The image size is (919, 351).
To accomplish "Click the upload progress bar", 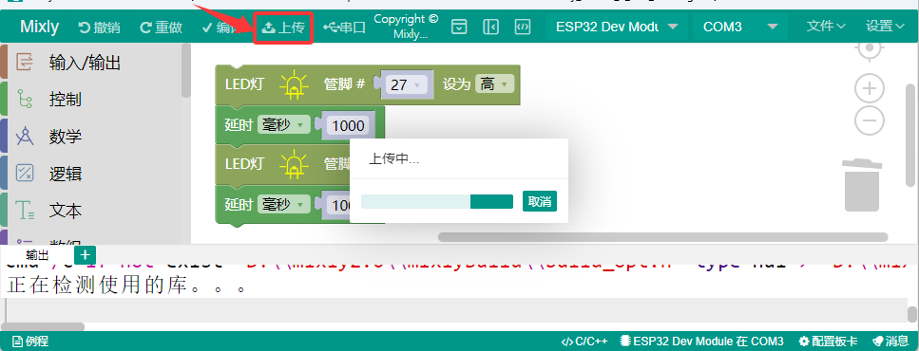I will [x=437, y=202].
